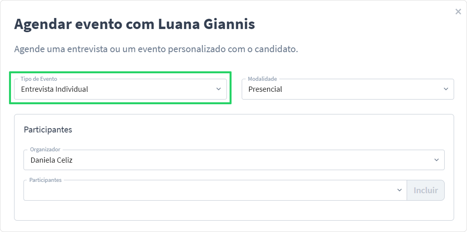Click the Modalidade field label
467x232 pixels.
pos(262,79)
